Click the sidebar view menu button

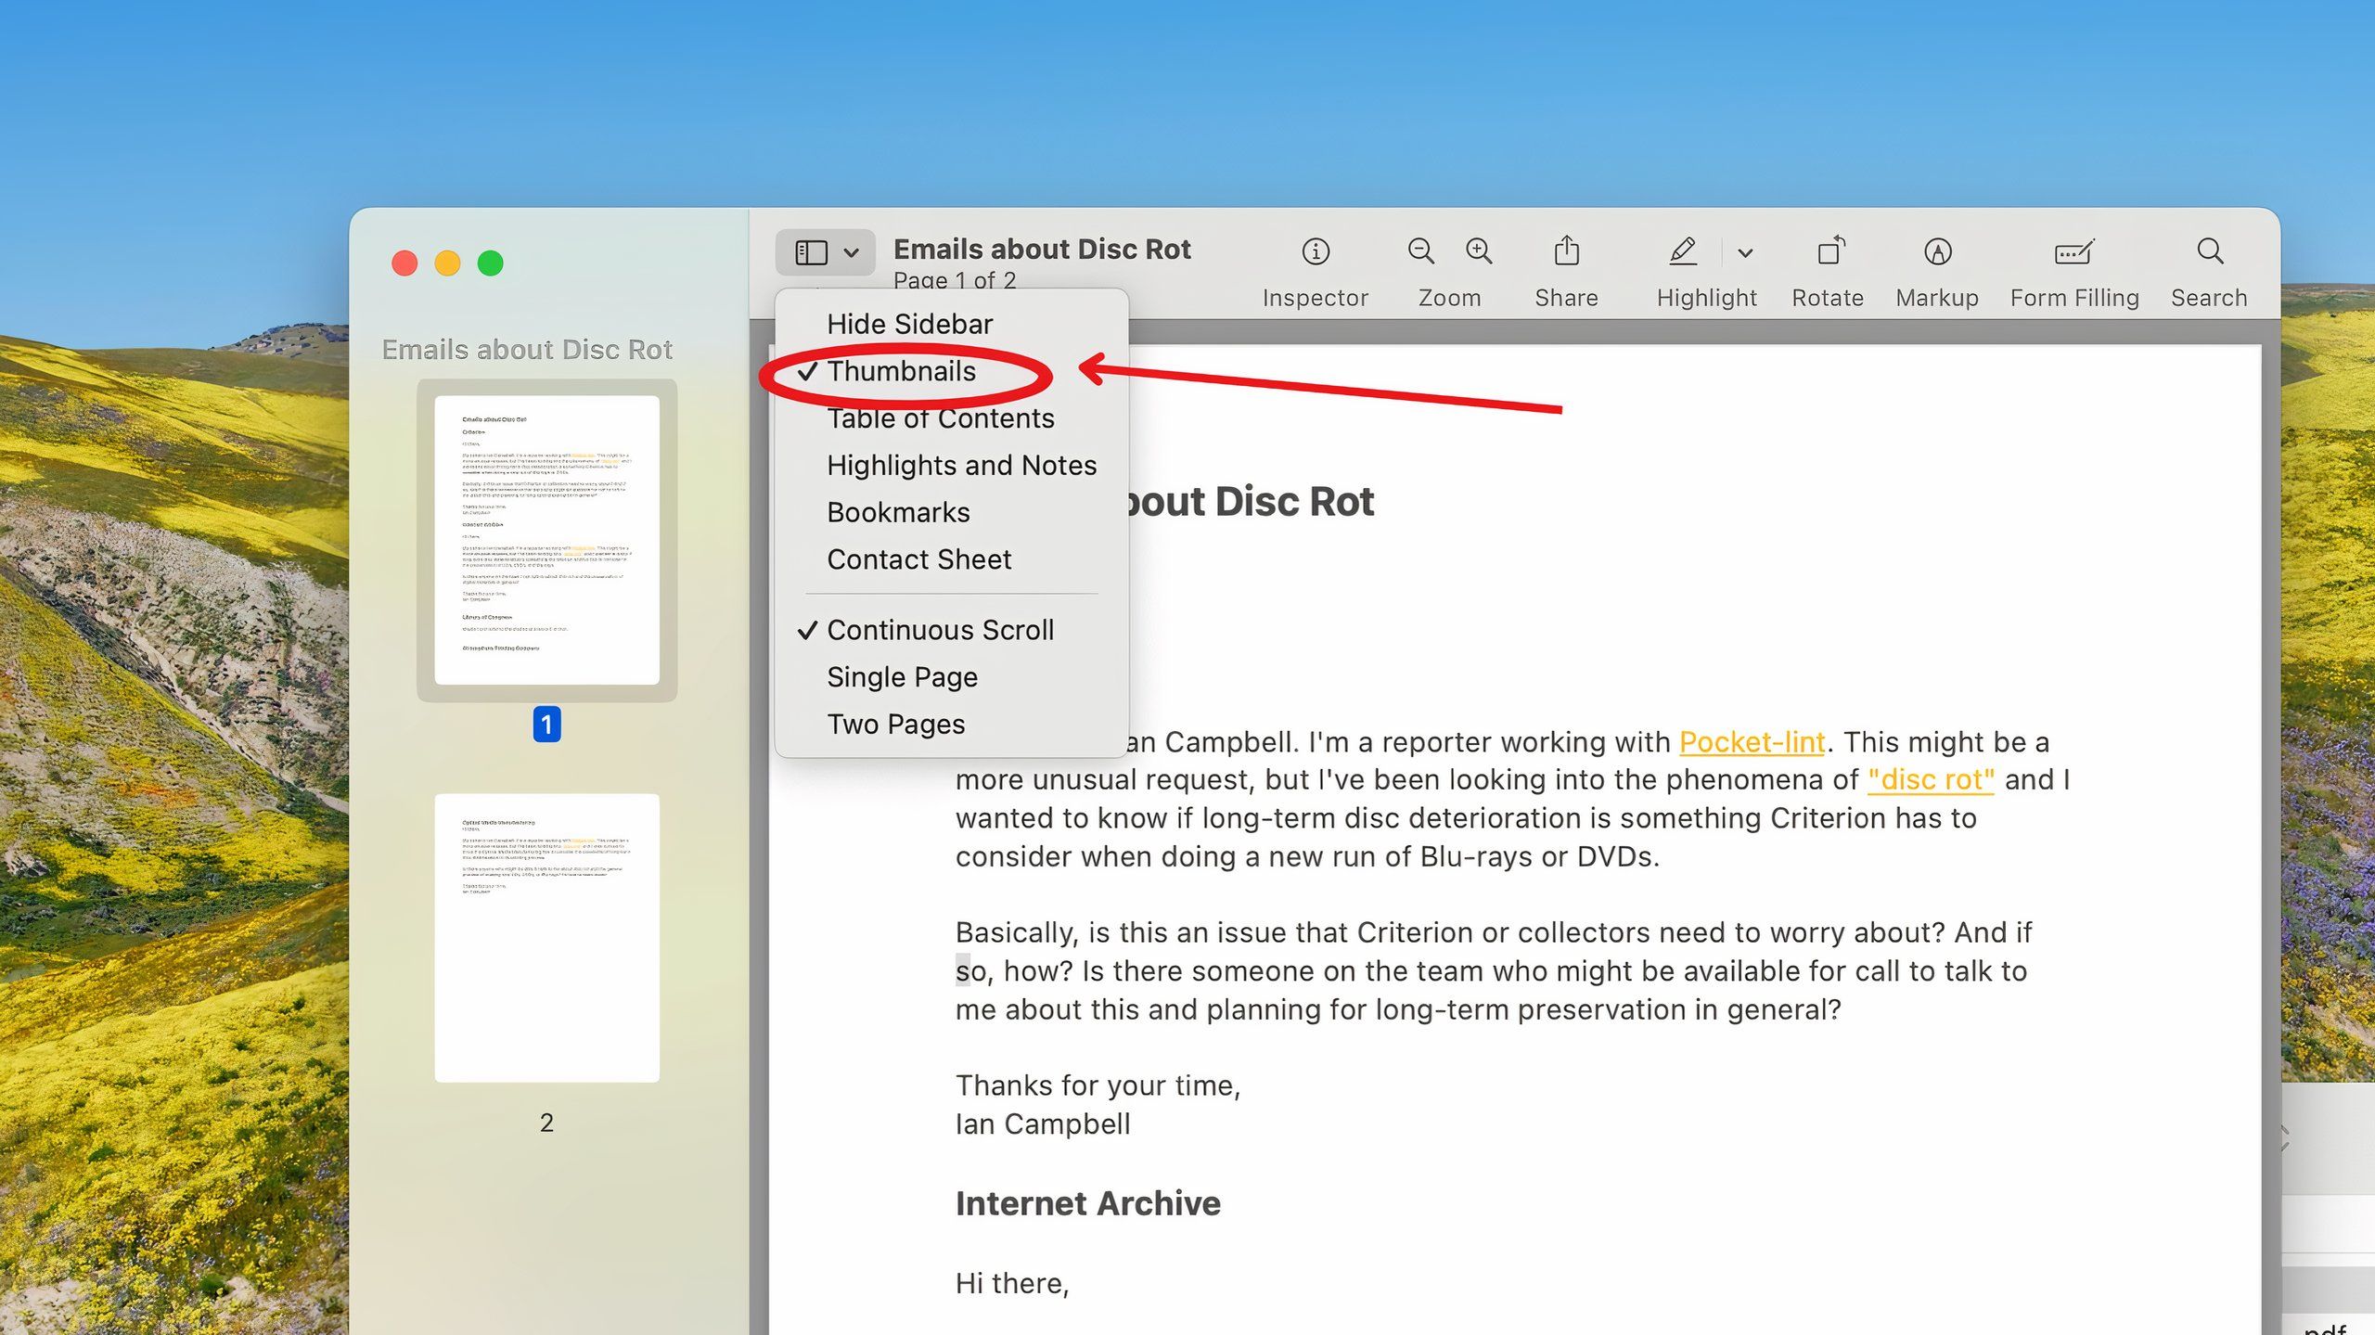click(x=825, y=252)
